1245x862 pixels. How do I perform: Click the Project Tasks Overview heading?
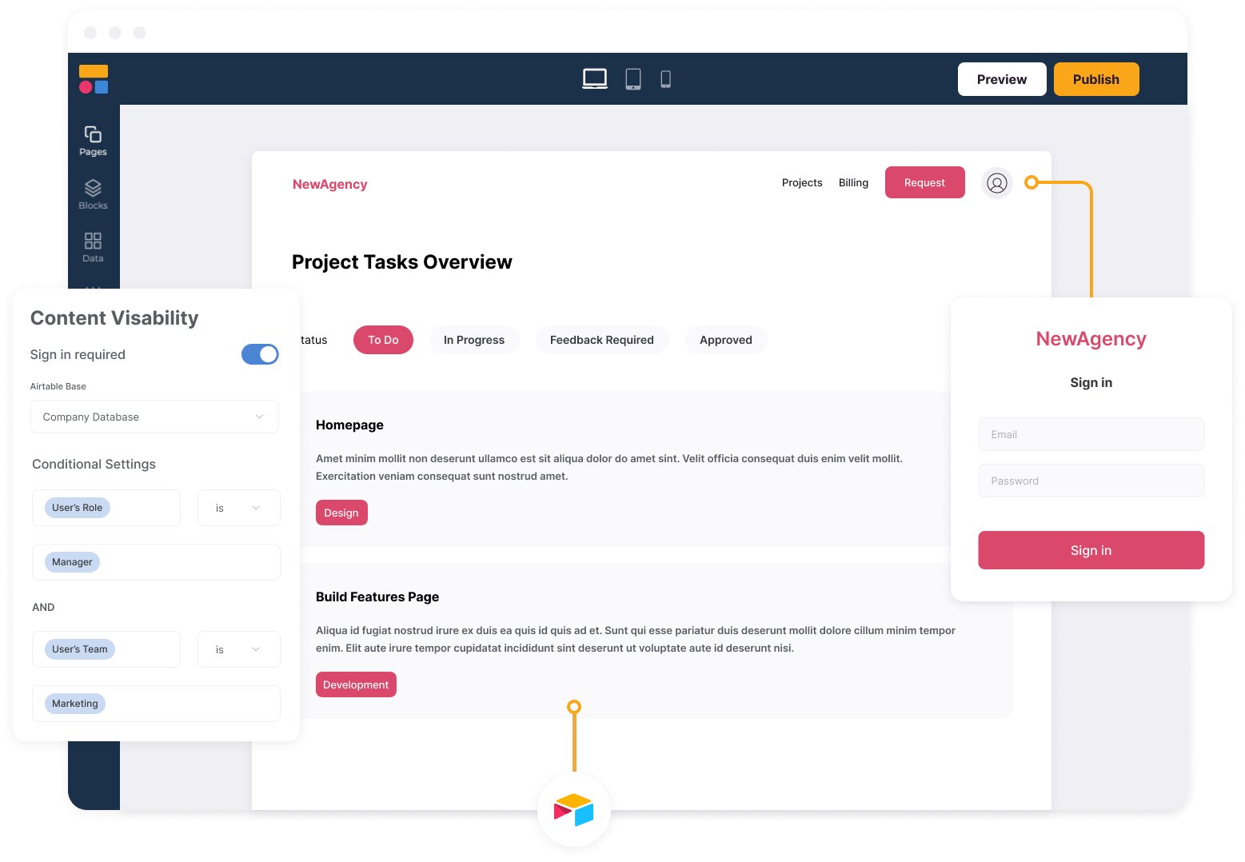coord(401,262)
